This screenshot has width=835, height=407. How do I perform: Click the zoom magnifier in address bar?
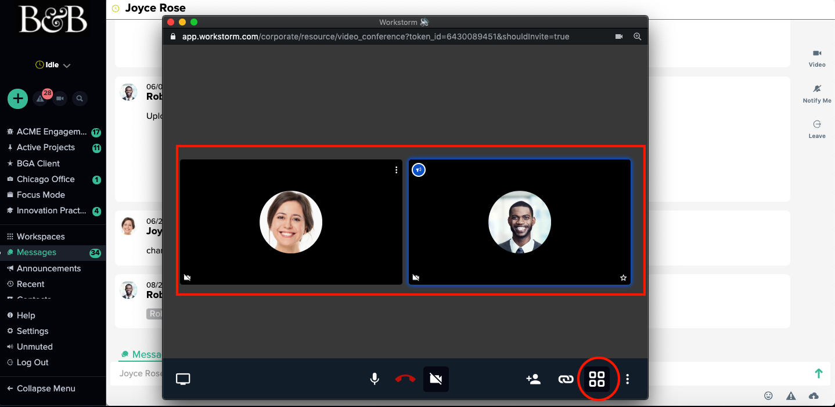pyautogui.click(x=638, y=37)
